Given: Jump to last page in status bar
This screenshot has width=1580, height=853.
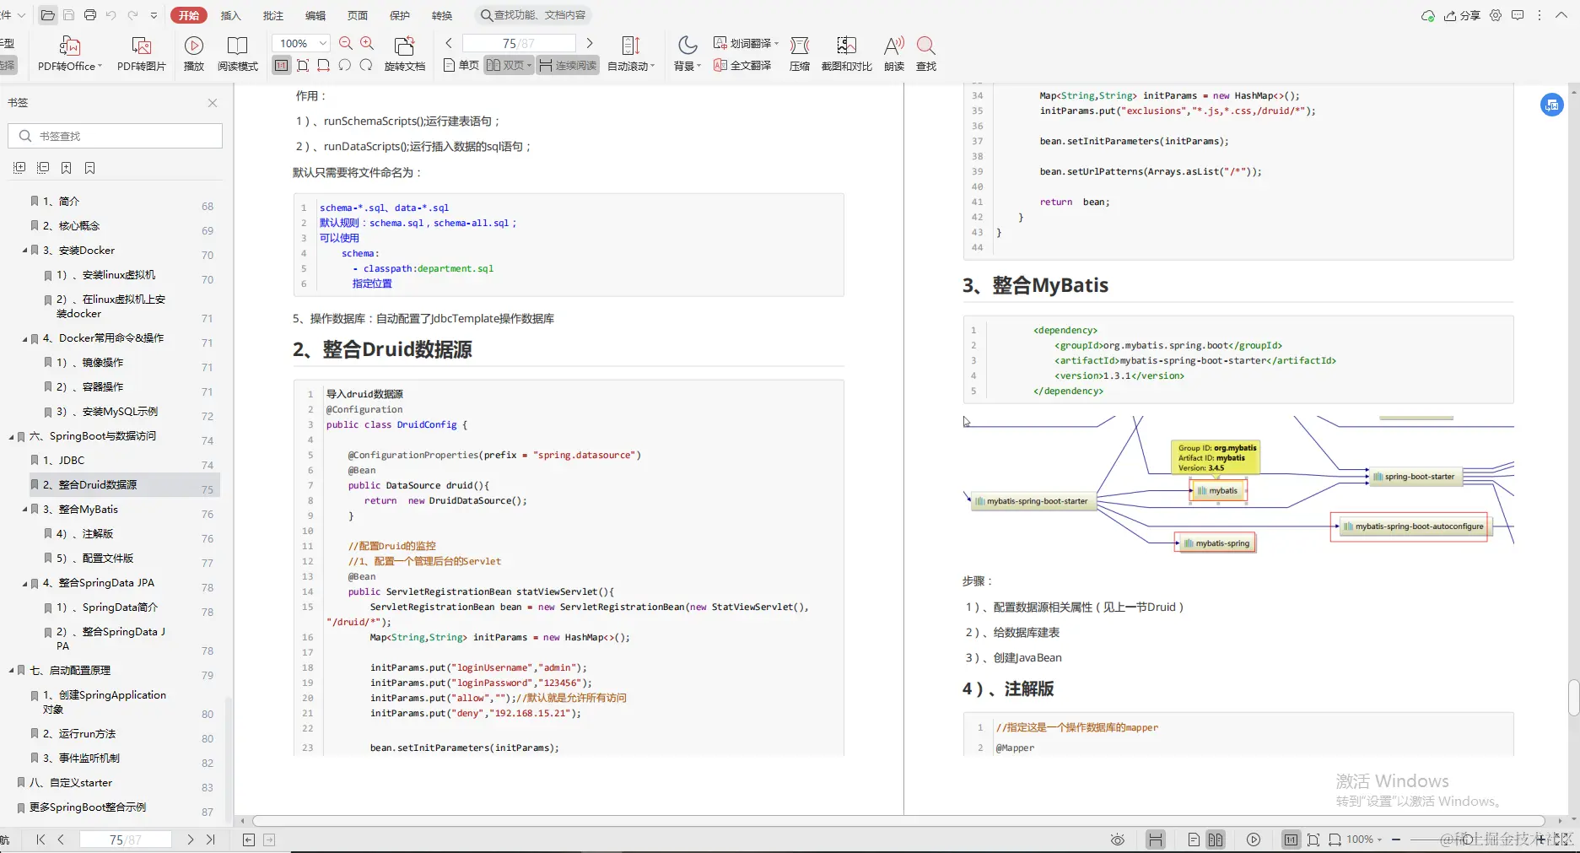Looking at the screenshot, I should (x=211, y=840).
